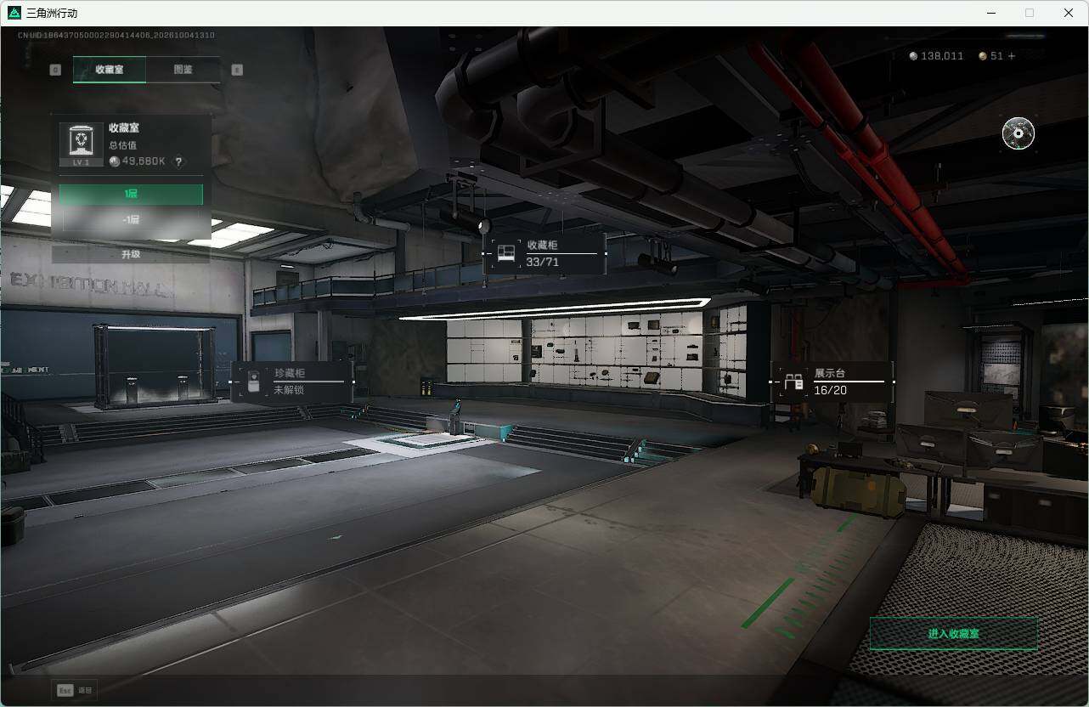Click the 51 gold currency amount
Viewport: 1089px width, 707px height.
pos(996,56)
